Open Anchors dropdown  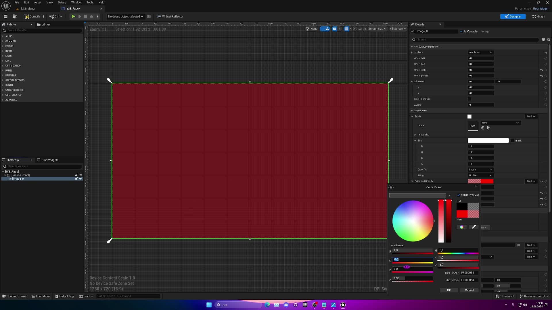[481, 53]
